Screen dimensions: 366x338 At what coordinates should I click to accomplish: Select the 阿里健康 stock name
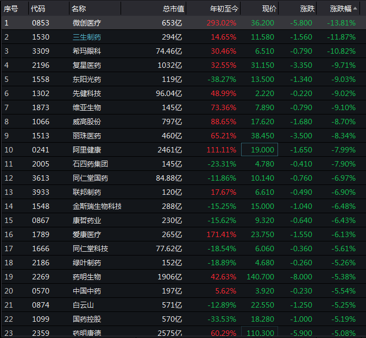click(x=86, y=150)
